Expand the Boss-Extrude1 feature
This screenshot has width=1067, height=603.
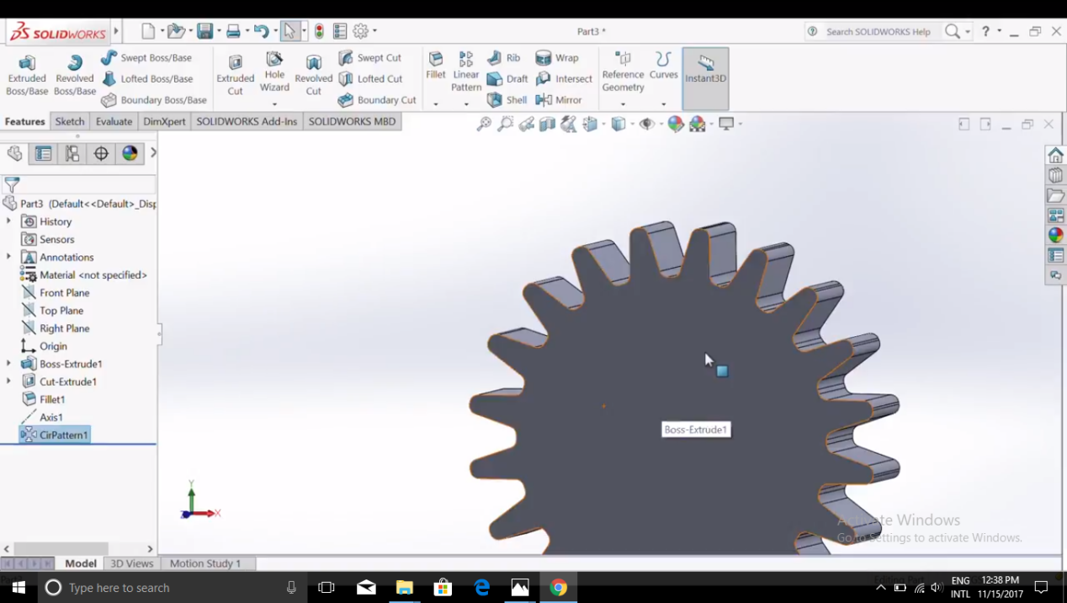pos(8,364)
